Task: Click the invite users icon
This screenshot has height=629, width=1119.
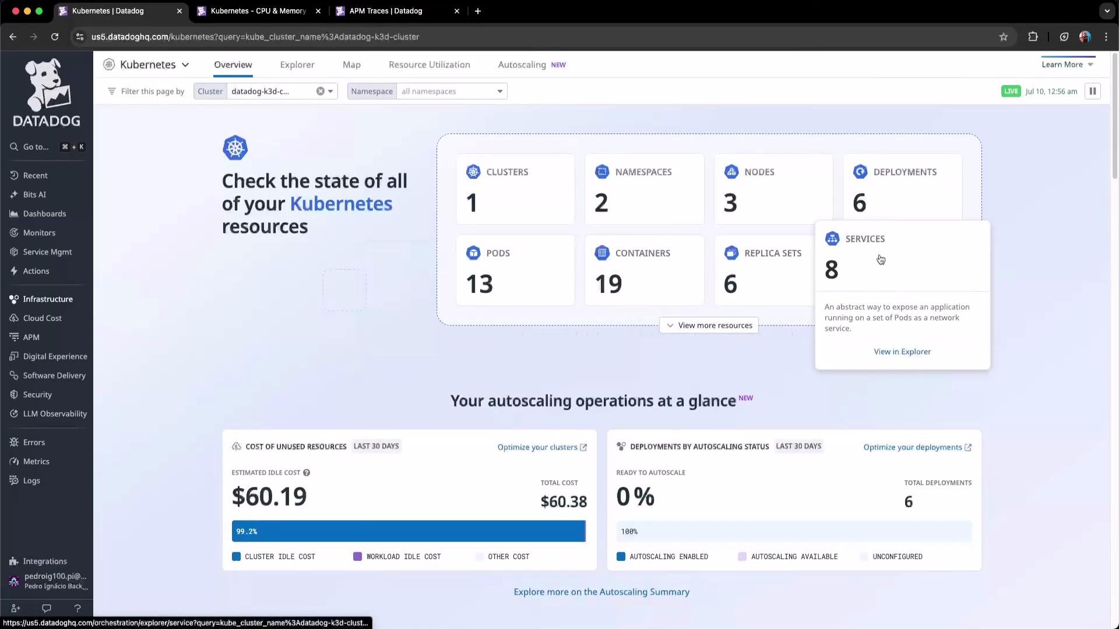Action: click(16, 608)
